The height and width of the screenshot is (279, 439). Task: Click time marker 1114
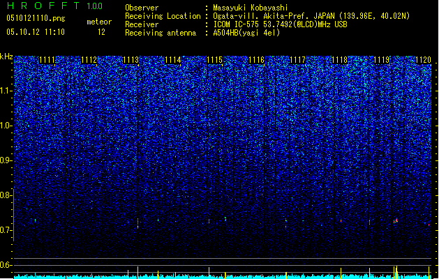click(173, 60)
